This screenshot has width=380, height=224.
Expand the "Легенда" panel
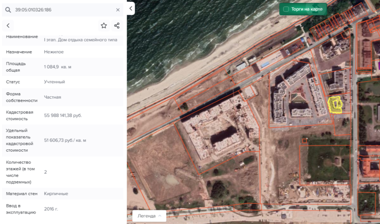149,216
